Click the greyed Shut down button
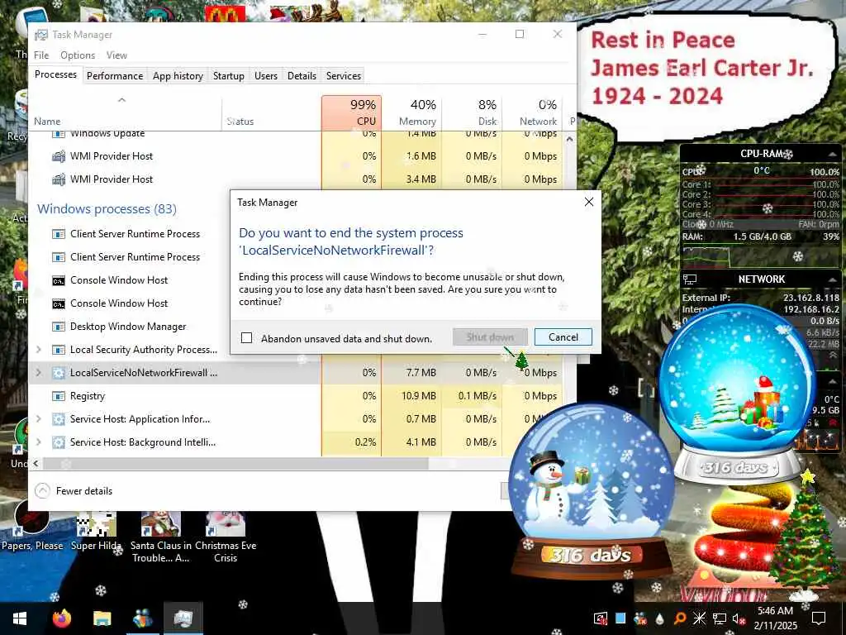 pyautogui.click(x=490, y=337)
